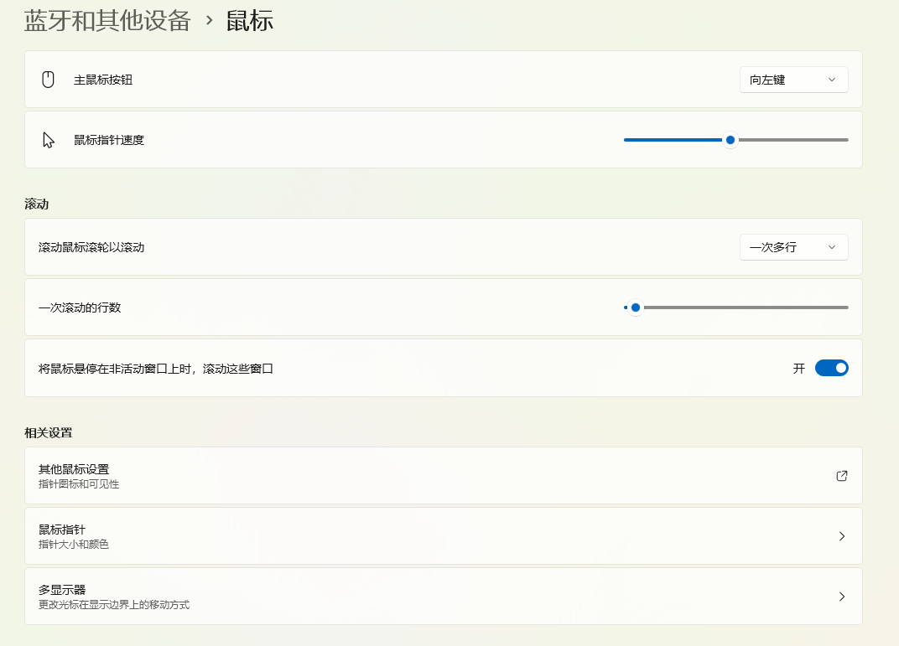Open 多显示器 settings
899x646 pixels.
444,596
